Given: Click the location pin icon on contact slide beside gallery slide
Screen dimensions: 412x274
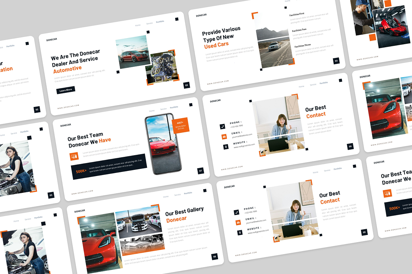Looking at the screenshot, I should coord(240,233).
